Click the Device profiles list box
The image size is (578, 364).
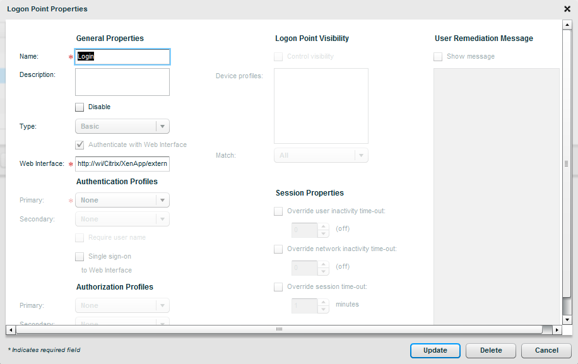321,106
